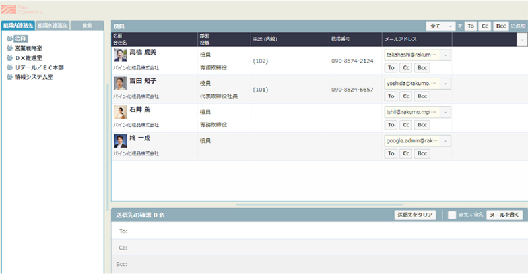
Task: Click mobile number 090-8524-6657
Action: pos(352,90)
